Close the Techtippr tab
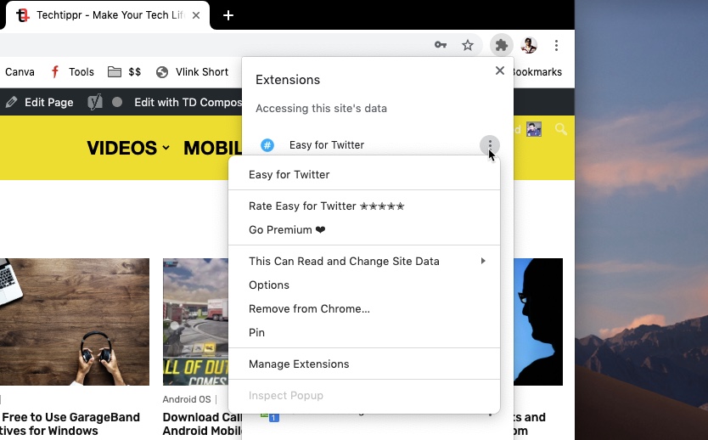The image size is (708, 440). 196,15
